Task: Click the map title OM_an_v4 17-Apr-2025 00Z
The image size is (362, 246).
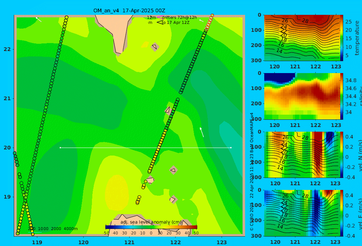Action: click(x=129, y=10)
